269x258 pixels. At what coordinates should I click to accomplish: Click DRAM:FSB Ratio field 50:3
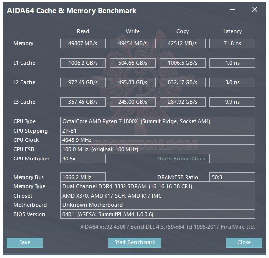click(232, 177)
